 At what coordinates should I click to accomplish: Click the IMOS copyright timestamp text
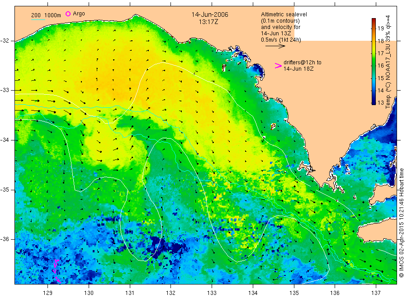pos(401,223)
